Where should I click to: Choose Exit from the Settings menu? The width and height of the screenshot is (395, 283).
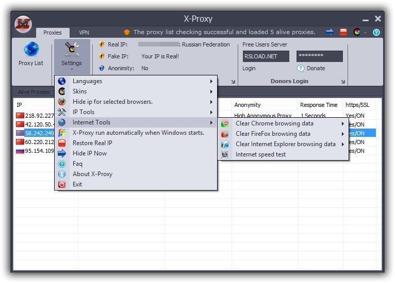point(136,184)
